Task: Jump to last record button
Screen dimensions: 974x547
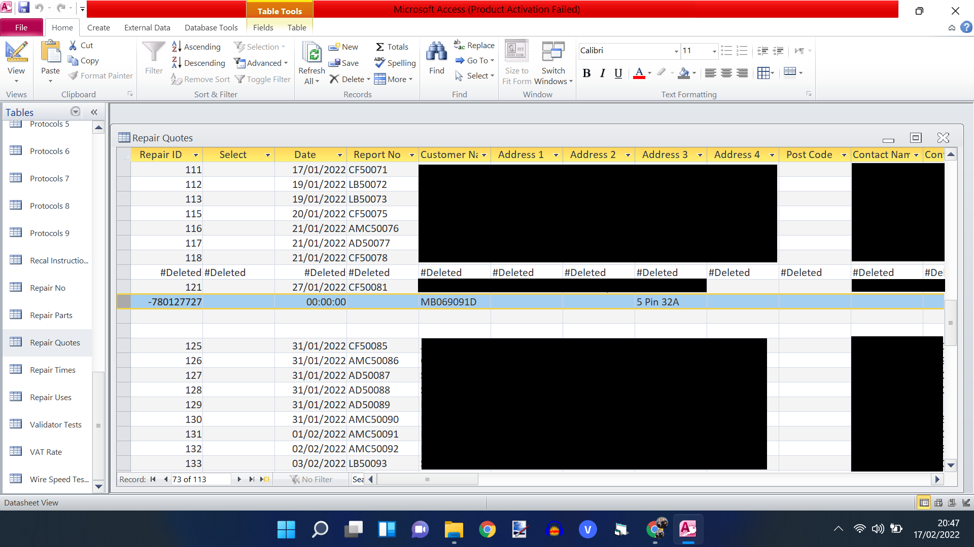Action: point(252,479)
